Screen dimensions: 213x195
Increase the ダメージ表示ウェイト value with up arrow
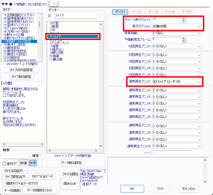click(x=184, y=18)
